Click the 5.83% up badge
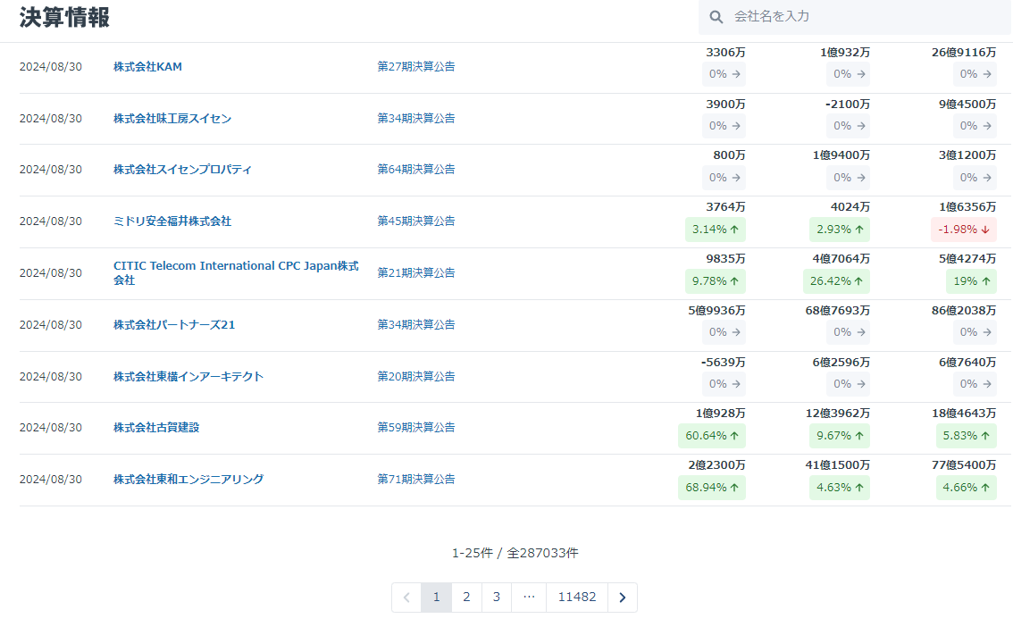The height and width of the screenshot is (627, 1013). (967, 436)
